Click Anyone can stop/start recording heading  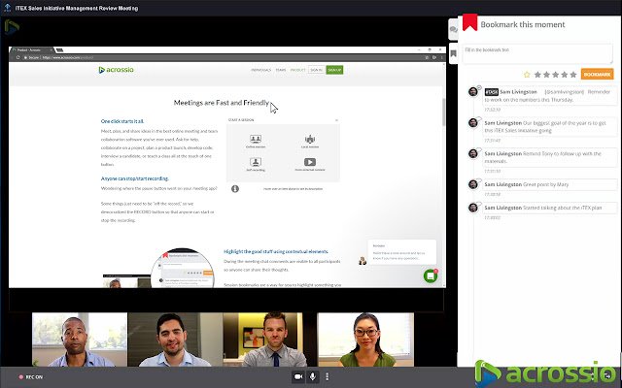coord(135,178)
